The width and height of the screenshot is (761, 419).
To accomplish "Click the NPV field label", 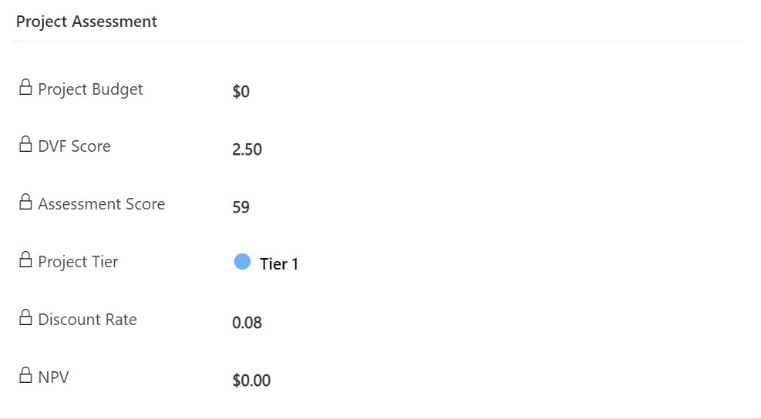I will (x=53, y=377).
